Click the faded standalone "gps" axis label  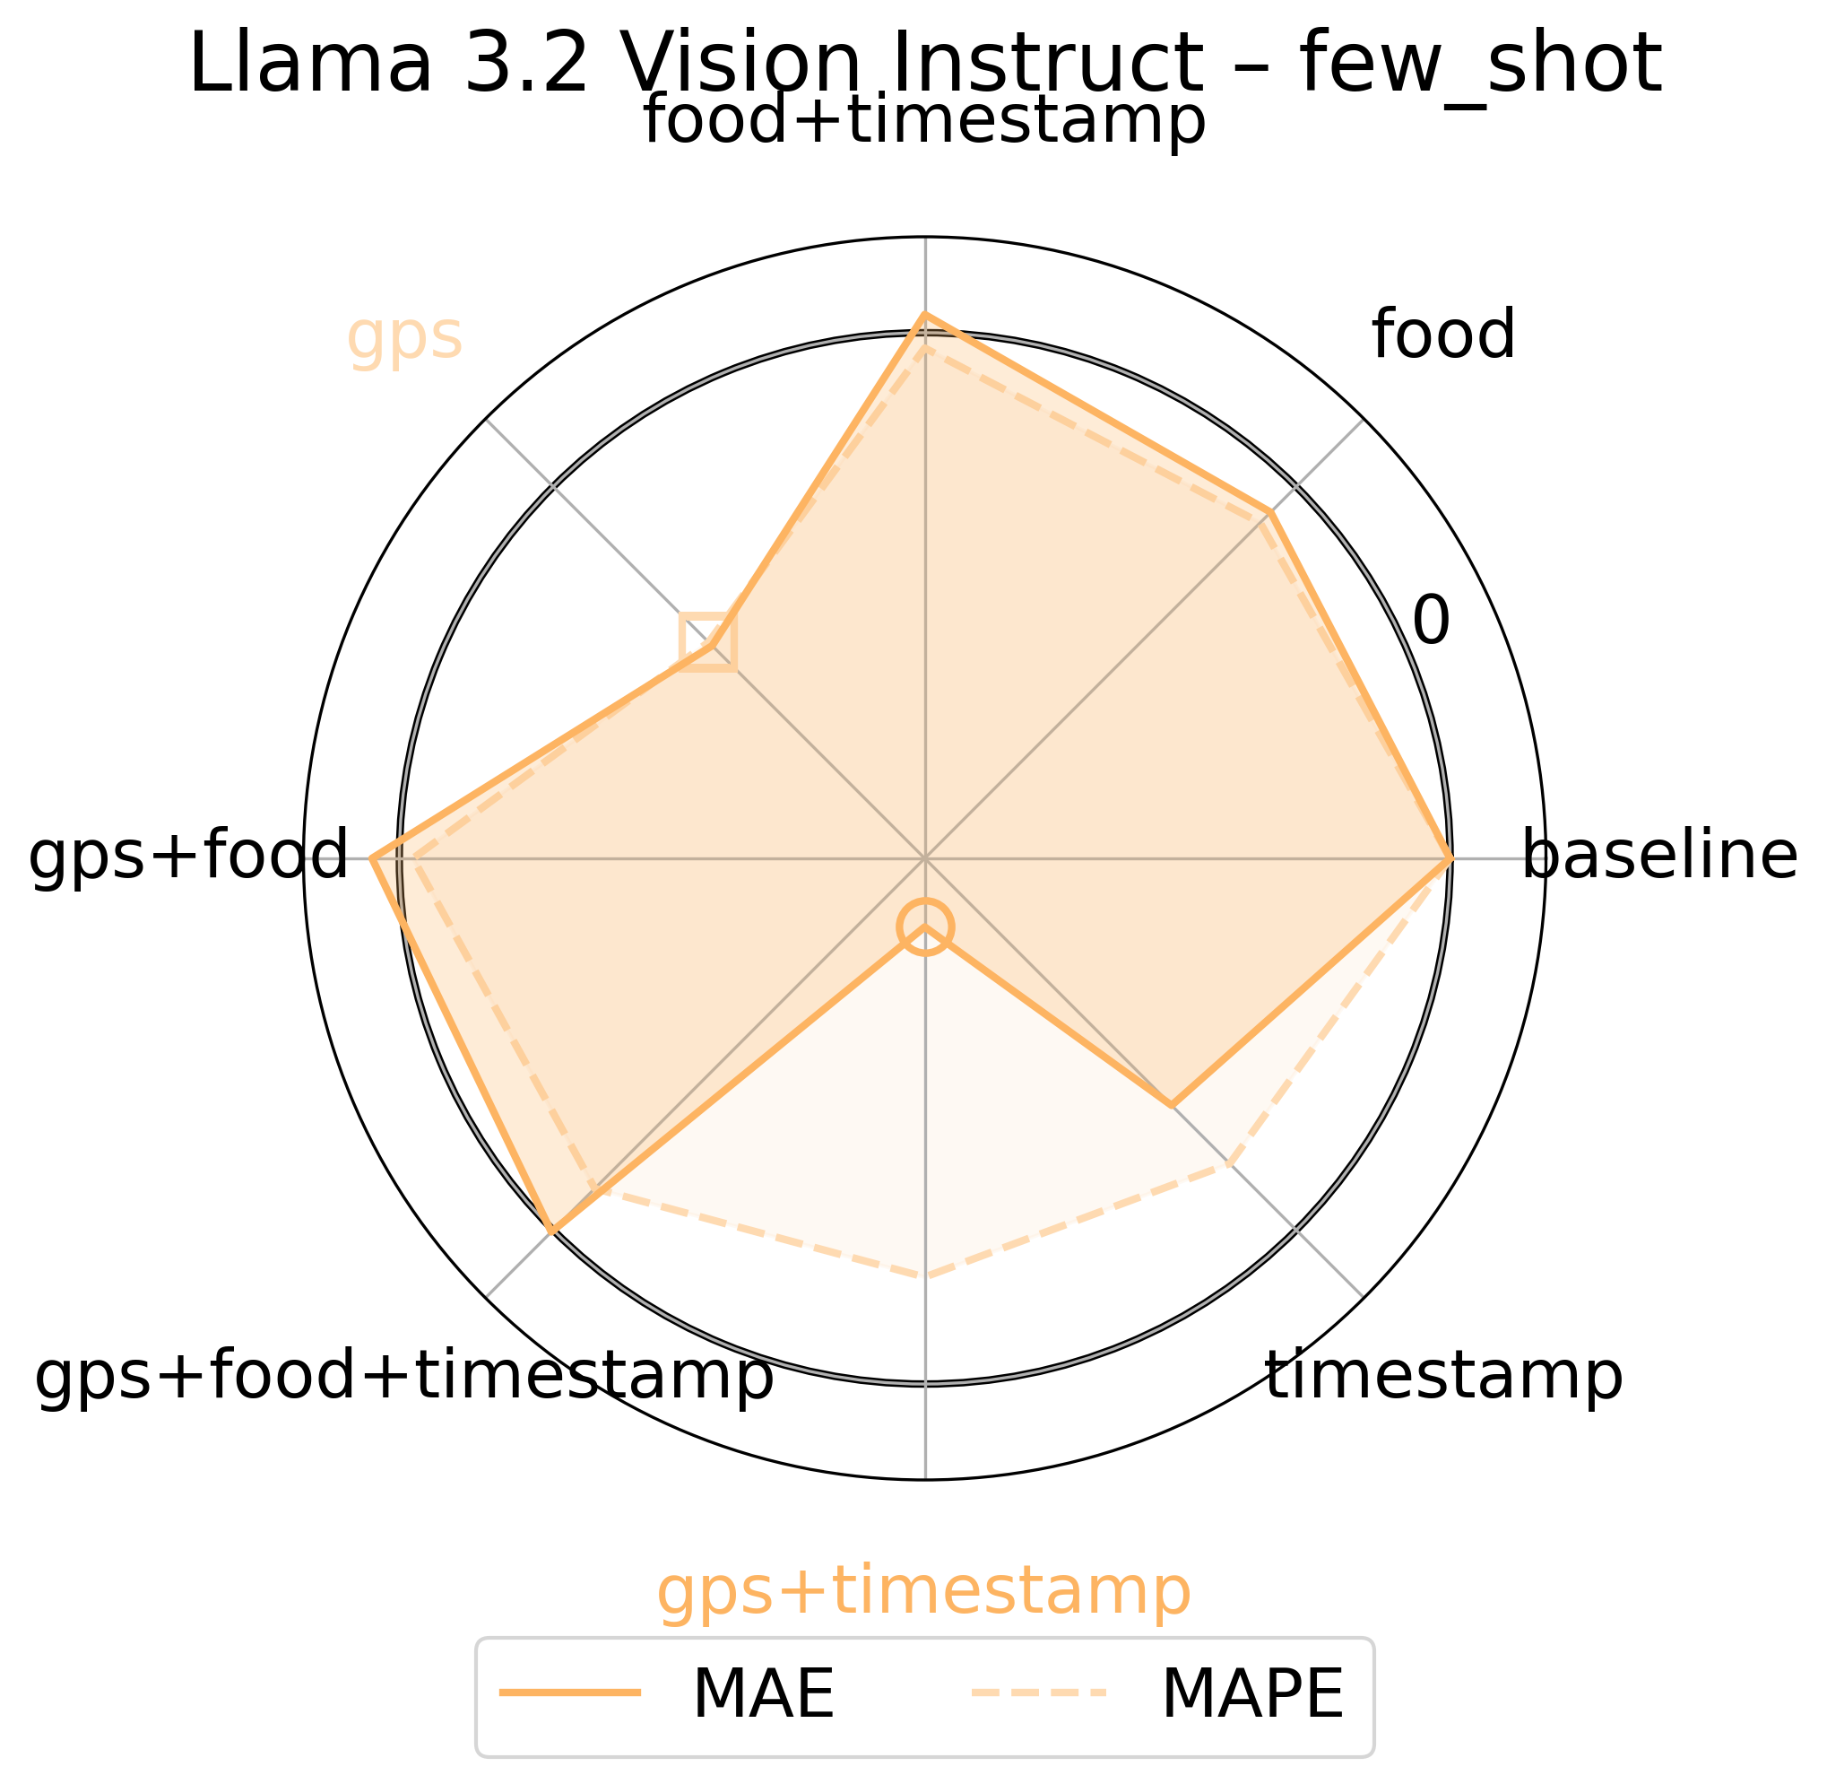coord(404,335)
